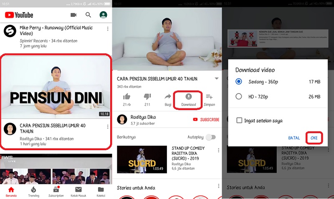Tap the video player in watch page
Screen dimensions: 334x199
coord(167,39)
